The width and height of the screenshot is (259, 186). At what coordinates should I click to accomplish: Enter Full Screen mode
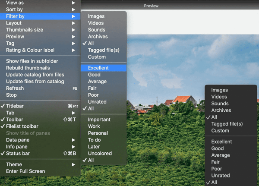(x=40, y=171)
